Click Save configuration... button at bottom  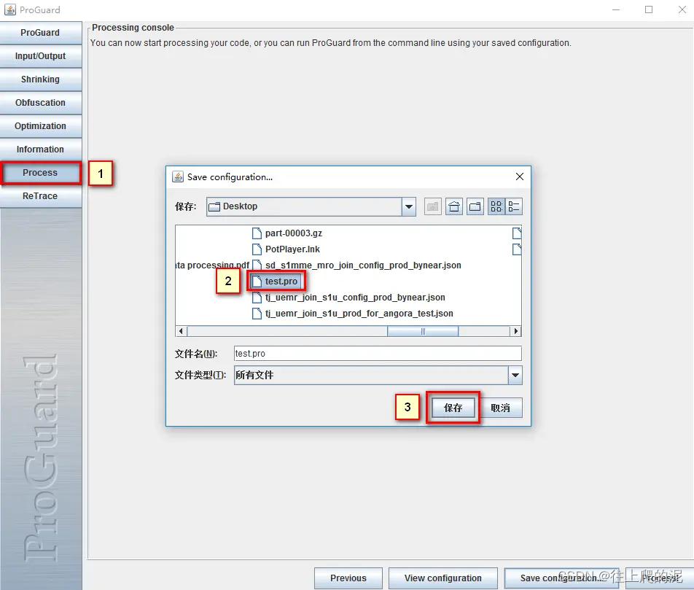[561, 578]
